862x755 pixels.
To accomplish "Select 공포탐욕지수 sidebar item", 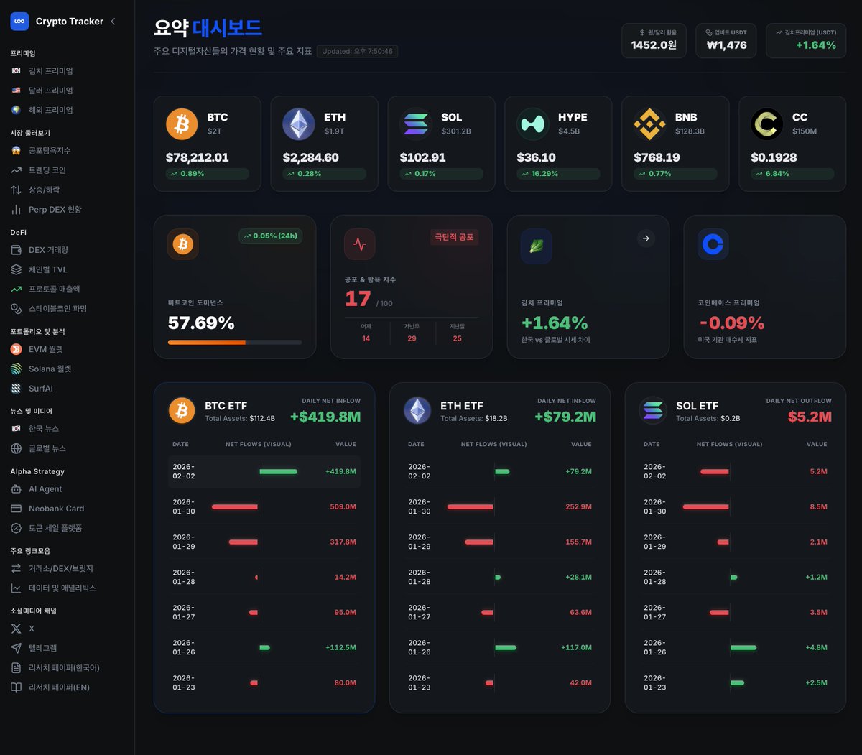I will (41, 151).
